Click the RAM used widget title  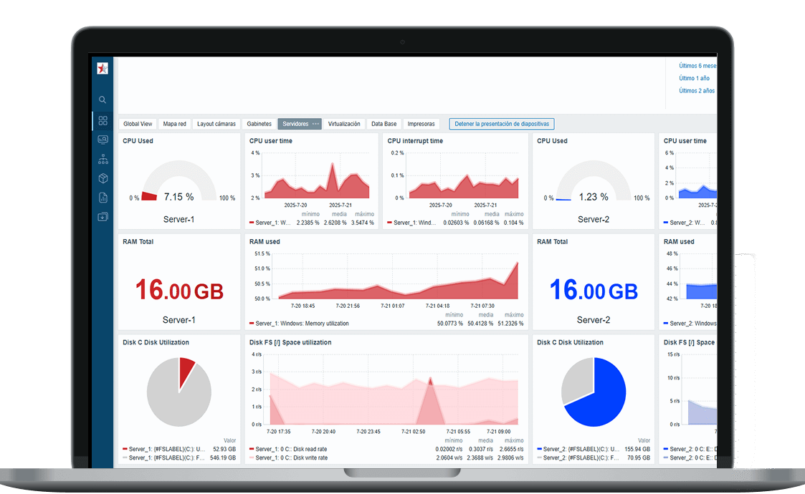tap(265, 241)
